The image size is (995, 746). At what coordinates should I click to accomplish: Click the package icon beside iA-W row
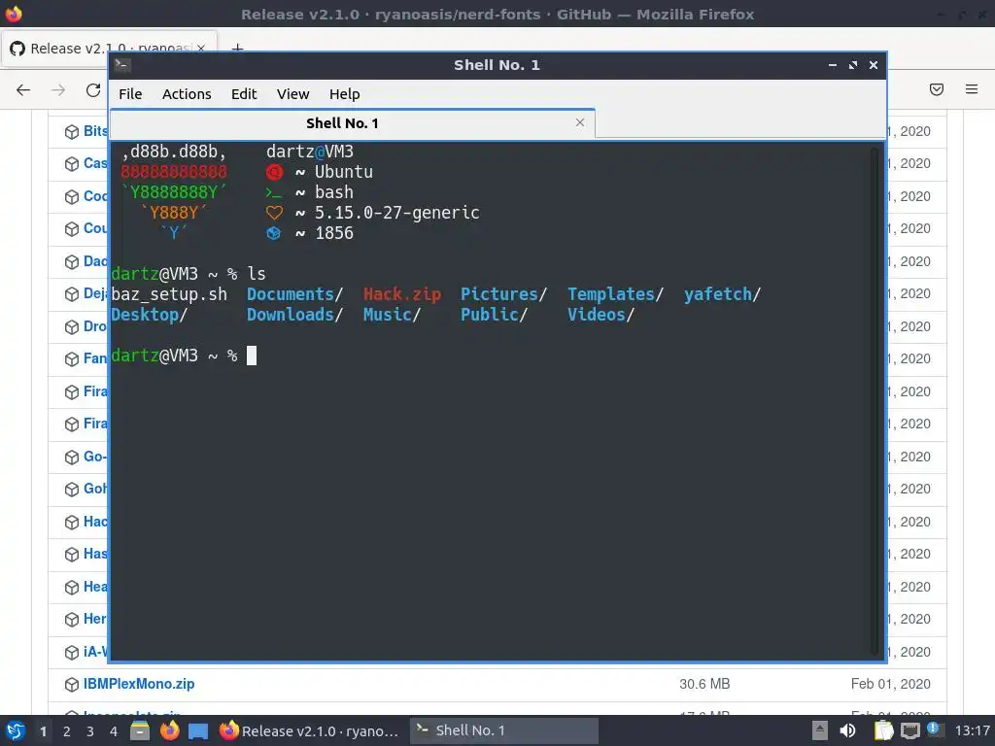coord(72,652)
